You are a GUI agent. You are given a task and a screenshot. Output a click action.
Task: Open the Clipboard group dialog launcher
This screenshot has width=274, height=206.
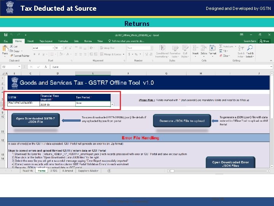[30, 61]
